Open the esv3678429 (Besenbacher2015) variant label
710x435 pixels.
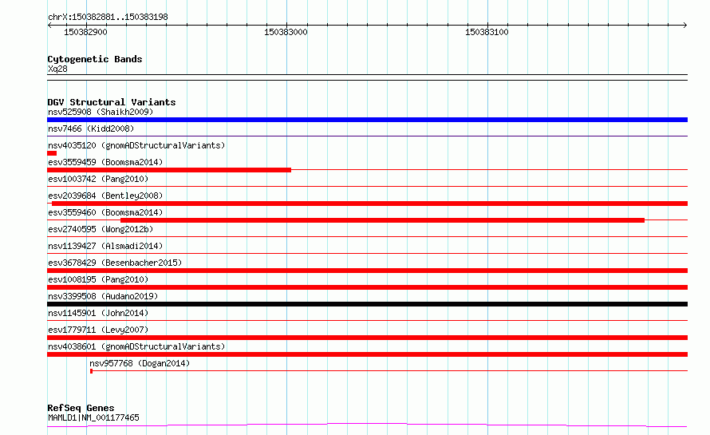coord(115,263)
